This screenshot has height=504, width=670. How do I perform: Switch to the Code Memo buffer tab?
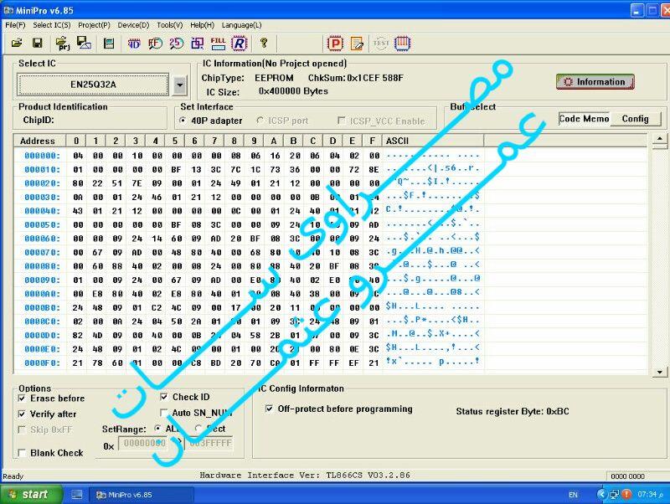point(584,119)
